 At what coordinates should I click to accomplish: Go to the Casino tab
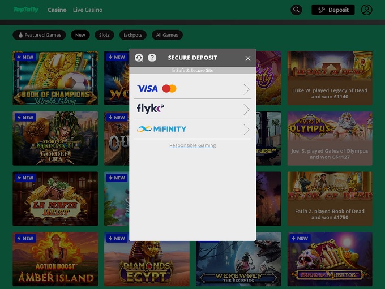point(57,10)
